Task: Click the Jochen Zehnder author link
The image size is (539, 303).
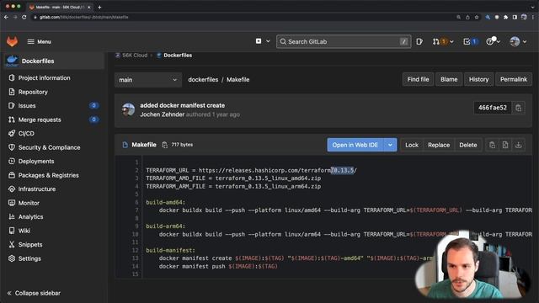Action: pyautogui.click(x=163, y=114)
